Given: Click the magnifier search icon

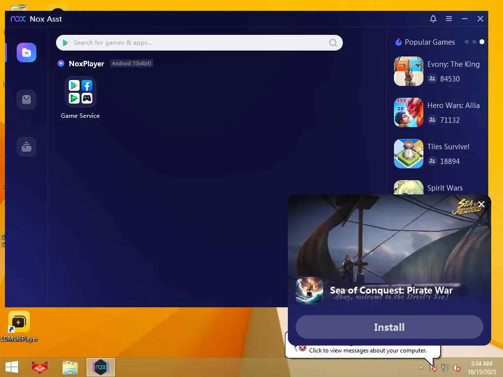Looking at the screenshot, I should pyautogui.click(x=333, y=43).
